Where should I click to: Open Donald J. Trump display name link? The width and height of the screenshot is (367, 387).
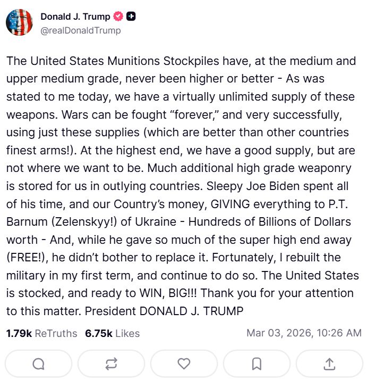tap(75, 17)
